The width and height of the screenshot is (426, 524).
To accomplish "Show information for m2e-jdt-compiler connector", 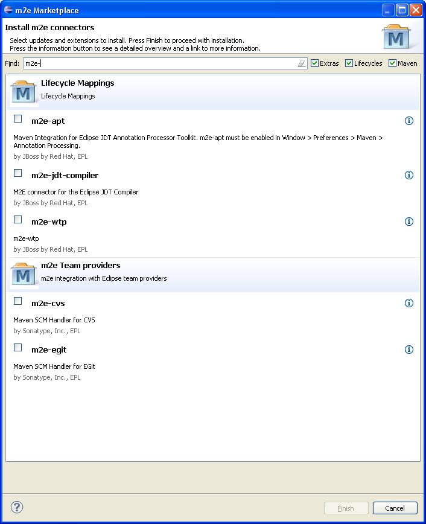I will [x=409, y=175].
